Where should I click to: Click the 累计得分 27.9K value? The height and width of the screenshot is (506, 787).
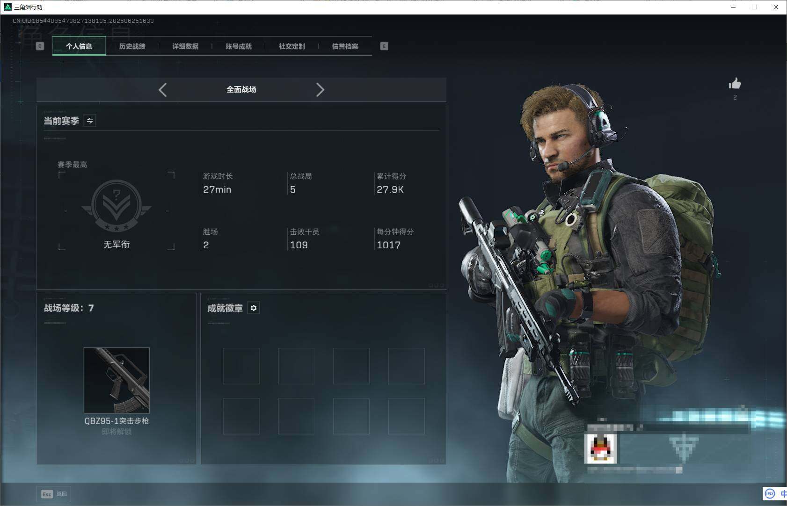click(x=390, y=189)
